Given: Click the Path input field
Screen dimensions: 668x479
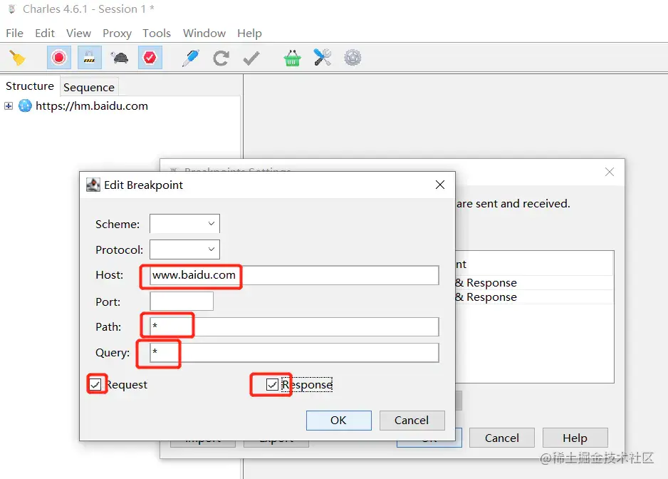Looking at the screenshot, I should pyautogui.click(x=294, y=326).
